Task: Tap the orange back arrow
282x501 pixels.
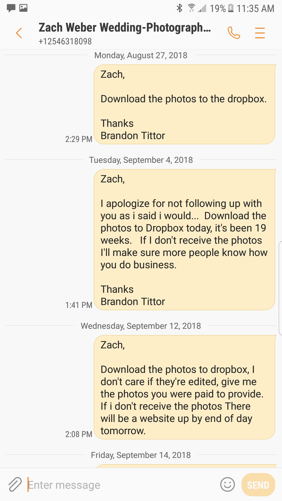Action: 19,33
